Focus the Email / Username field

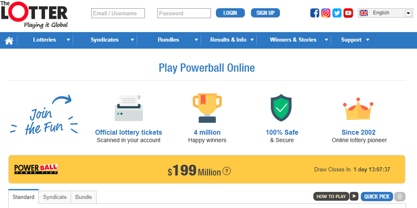coord(118,13)
